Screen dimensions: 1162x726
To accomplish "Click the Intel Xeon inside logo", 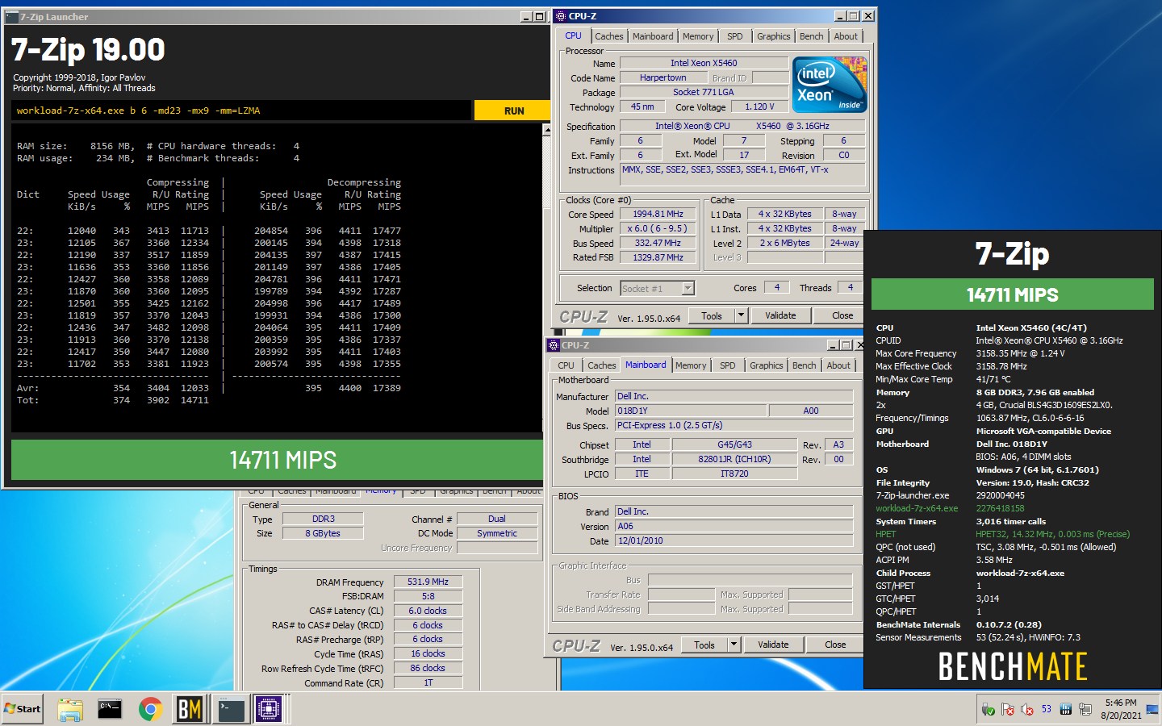I will (830, 84).
